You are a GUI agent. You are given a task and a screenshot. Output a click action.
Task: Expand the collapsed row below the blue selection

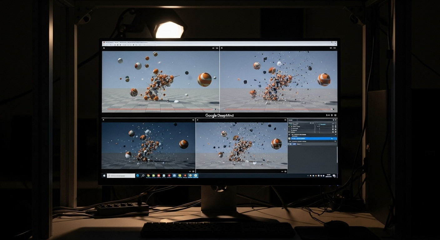[290, 141]
